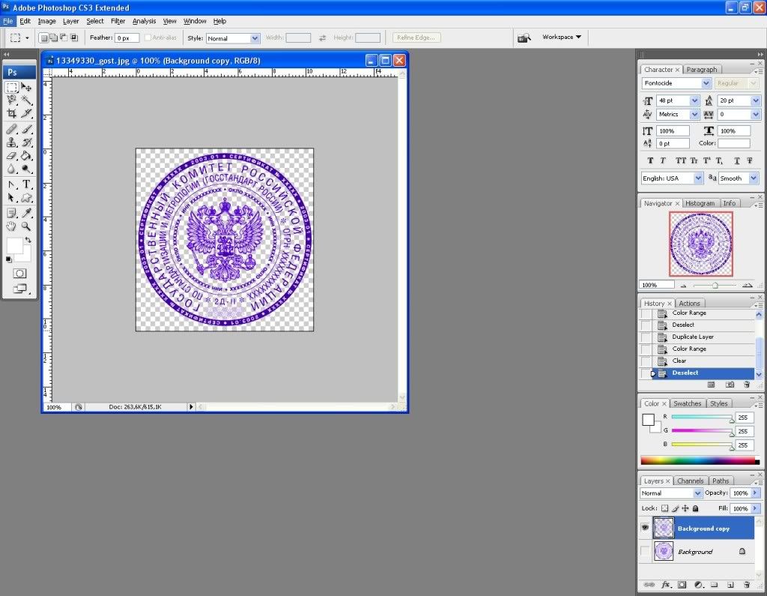Select the Custom Shape tool
The height and width of the screenshot is (596, 767).
(26, 198)
